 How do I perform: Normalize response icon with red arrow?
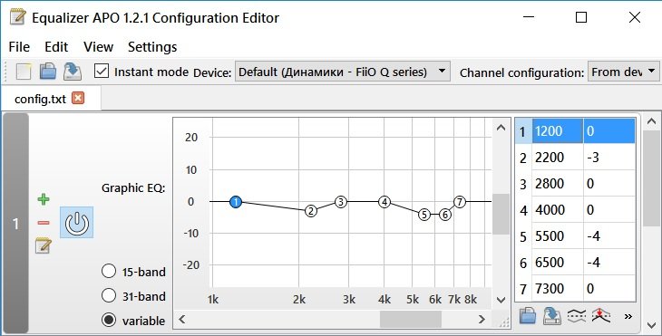pyautogui.click(x=600, y=315)
